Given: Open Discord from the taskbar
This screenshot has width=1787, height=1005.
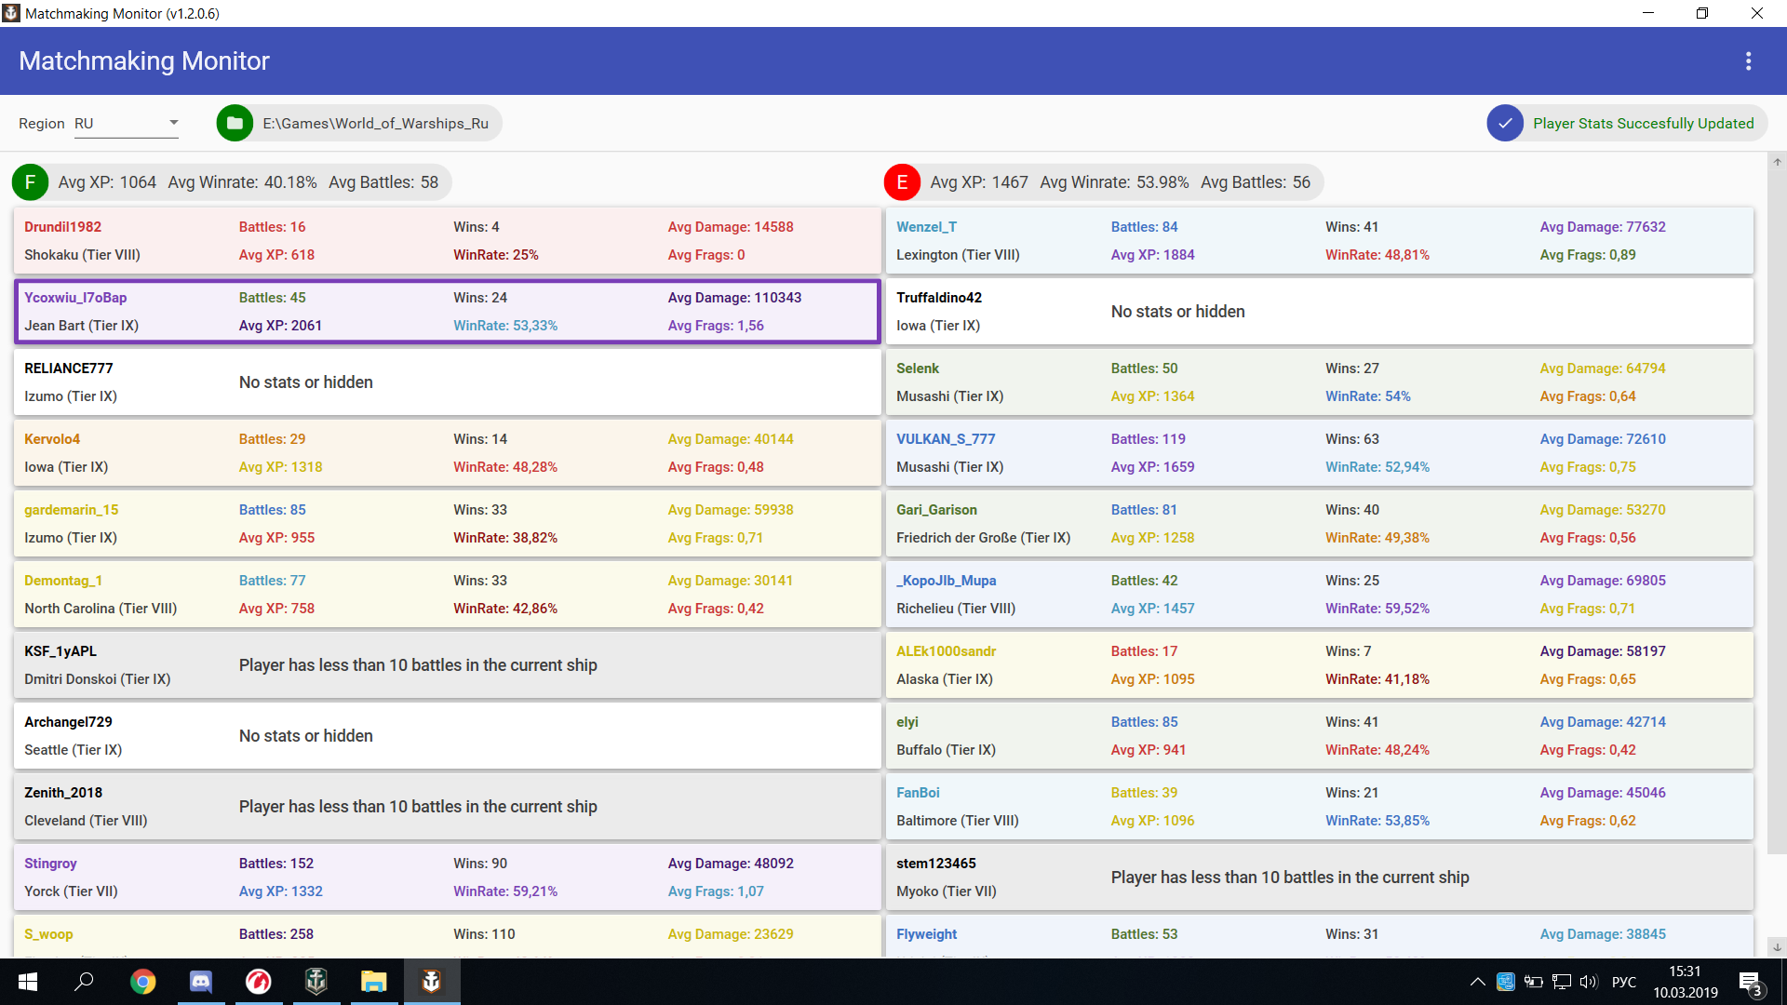Looking at the screenshot, I should click(200, 982).
